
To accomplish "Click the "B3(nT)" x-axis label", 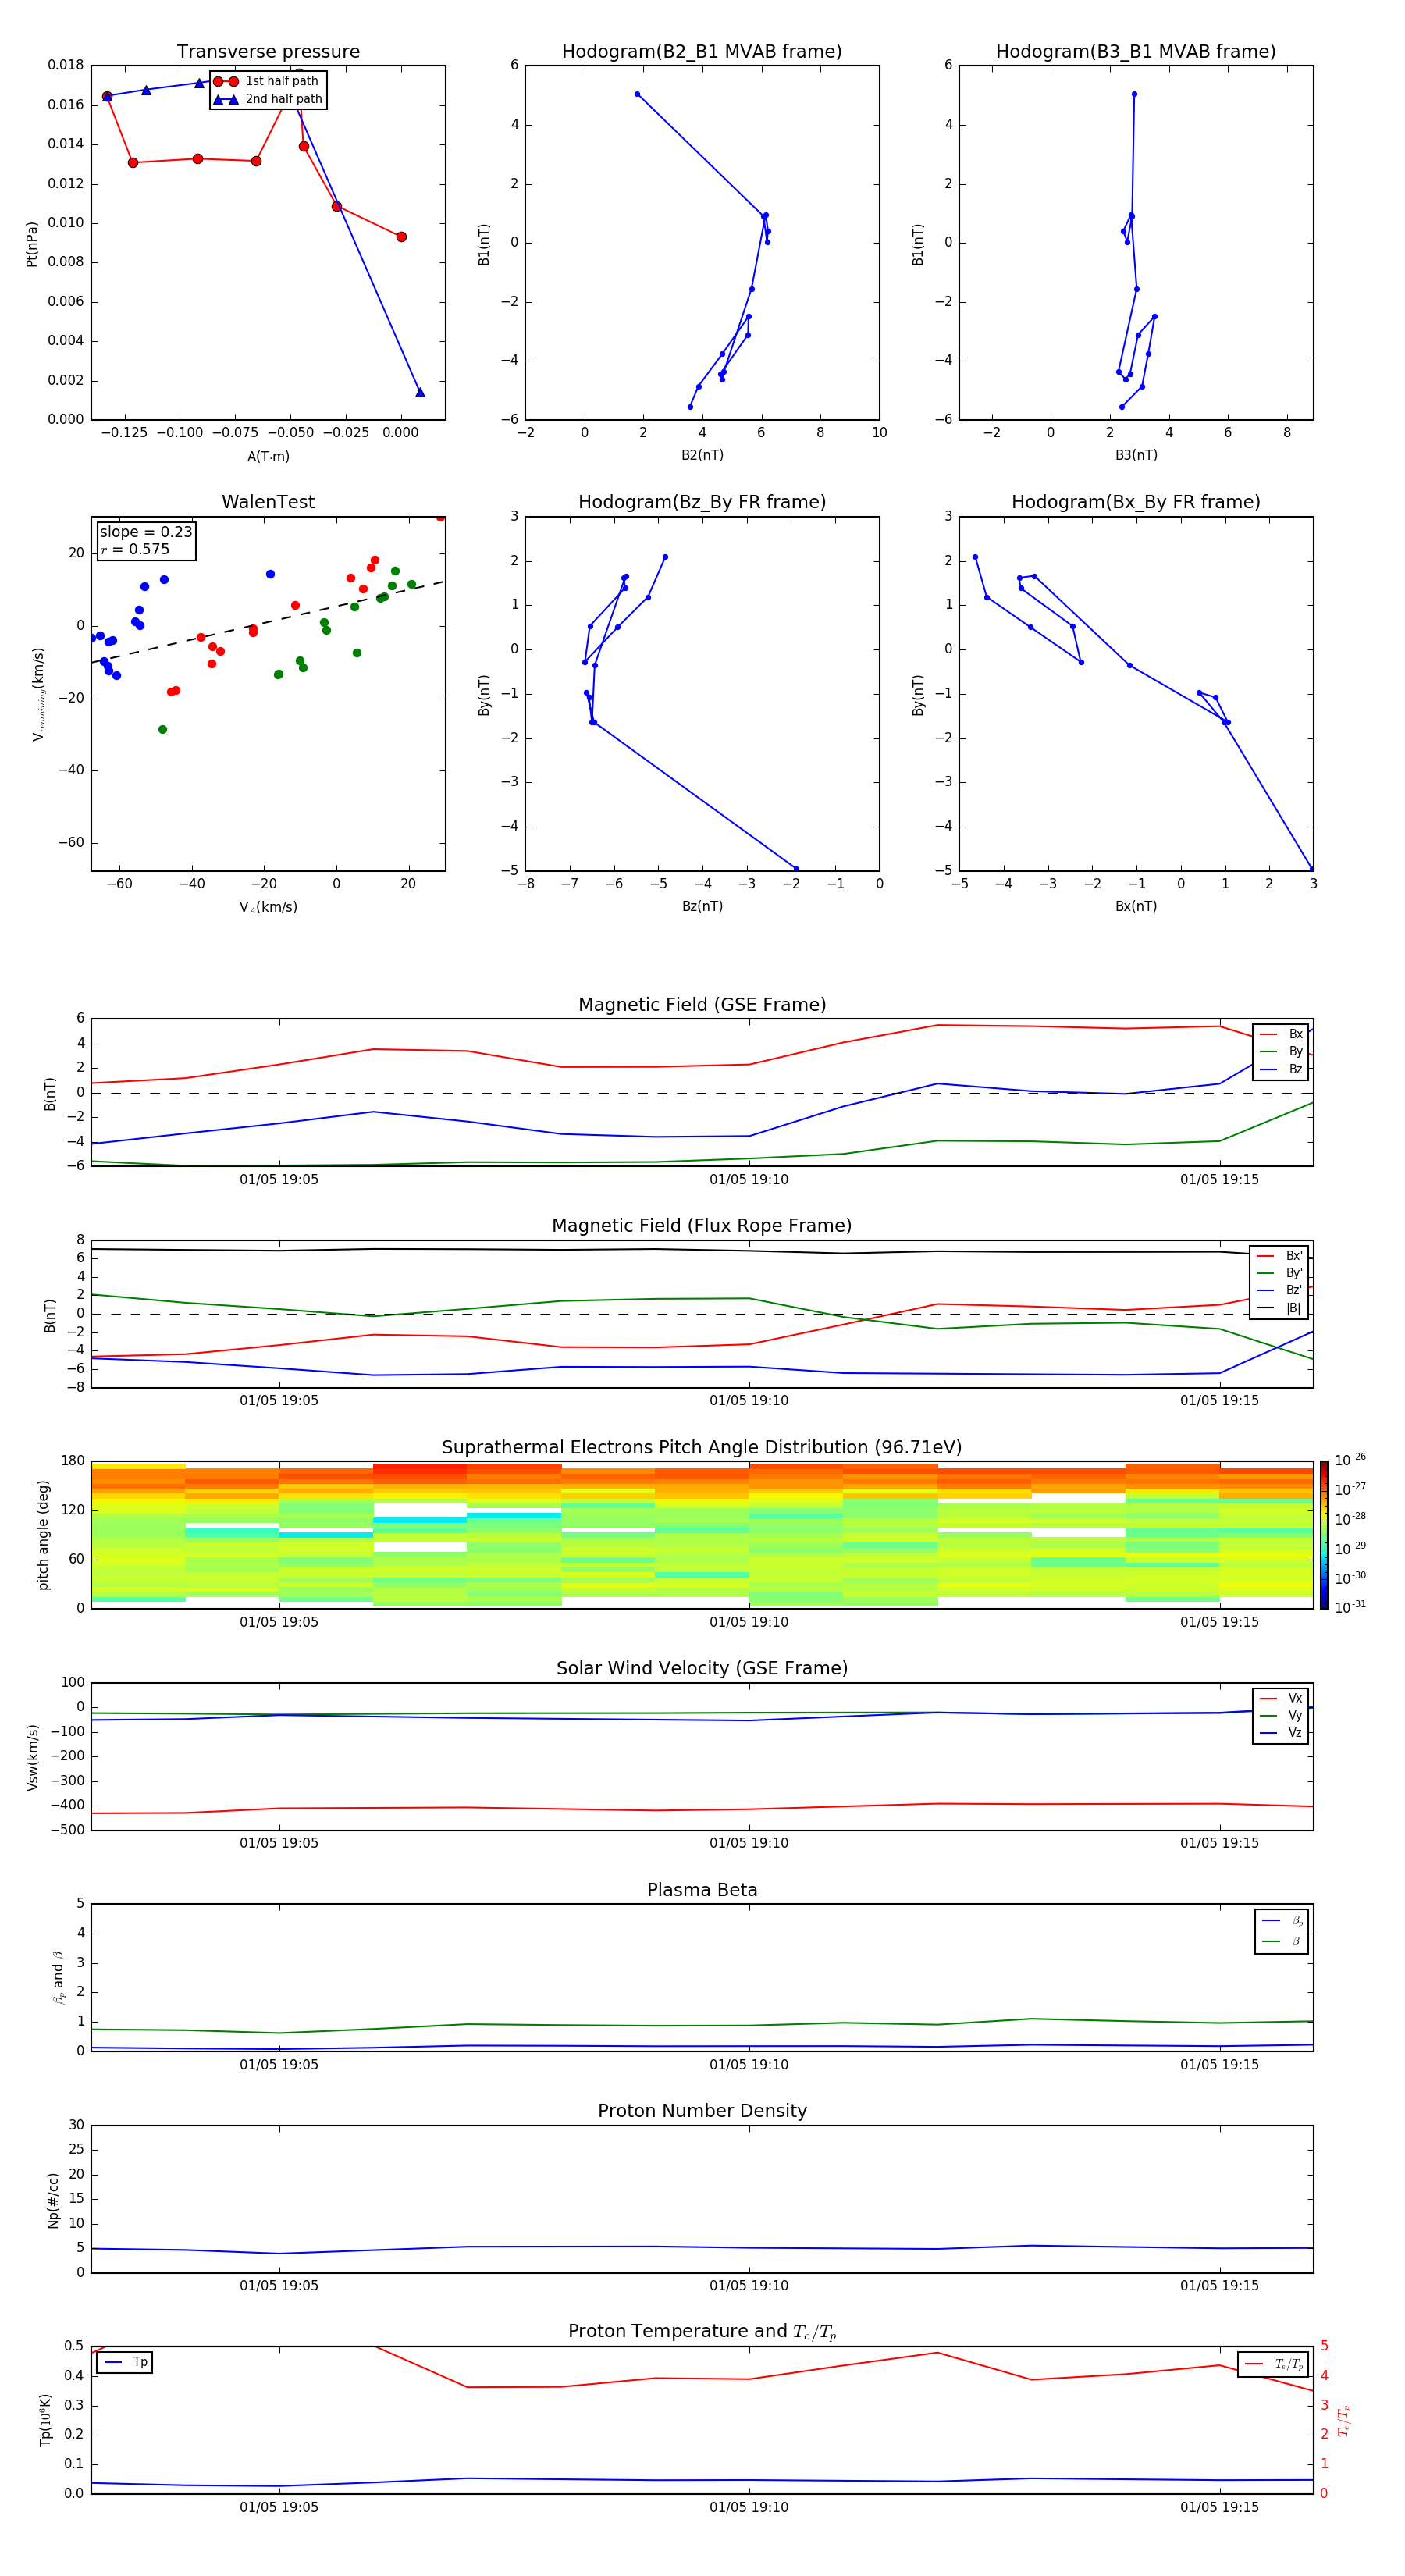I will [x=1136, y=455].
